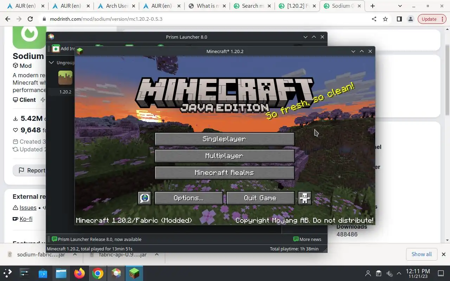Share this page icon in address bar

click(374, 19)
